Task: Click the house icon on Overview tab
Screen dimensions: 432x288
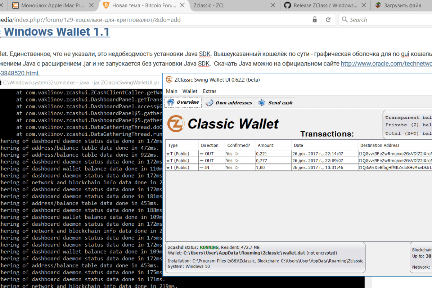Action: tap(171, 103)
